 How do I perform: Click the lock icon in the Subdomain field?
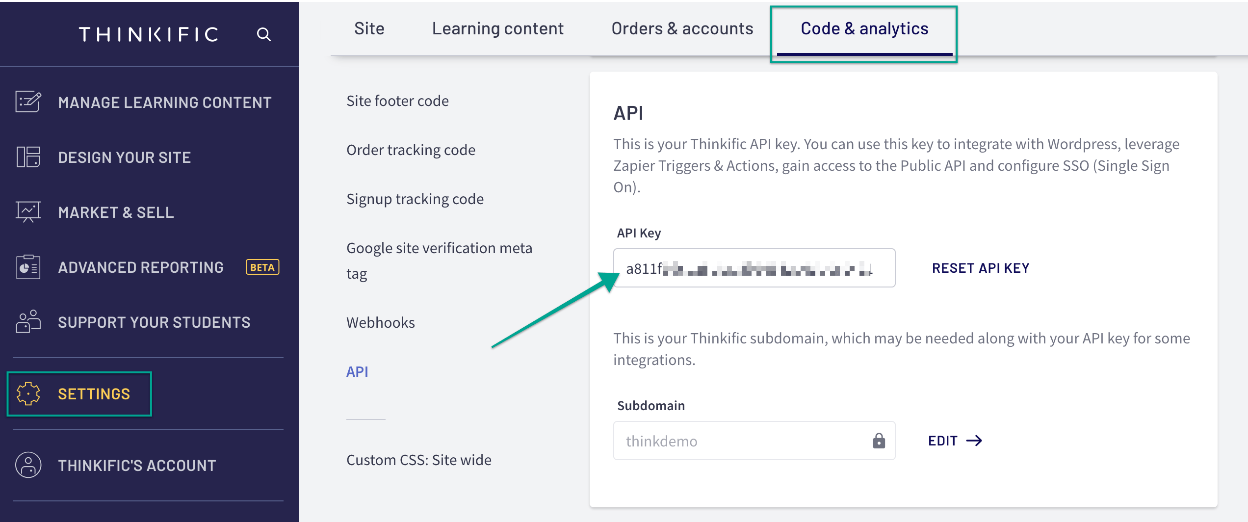878,441
